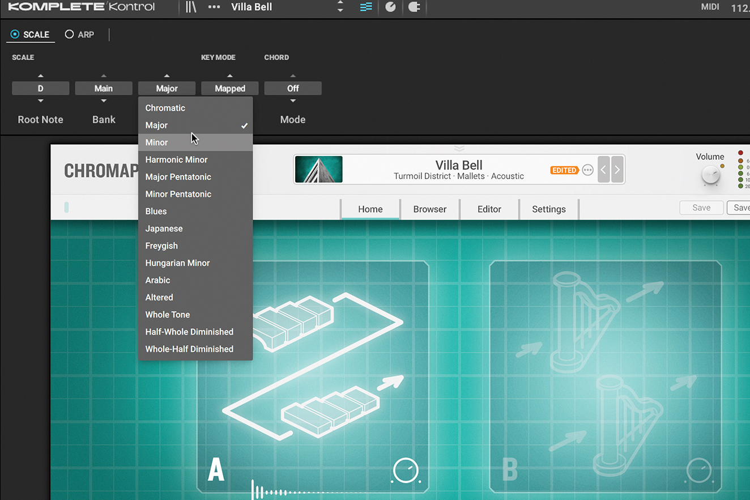Screen dimensions: 750x500
Task: Choose Harmonic Minor scale
Action: (x=195, y=160)
